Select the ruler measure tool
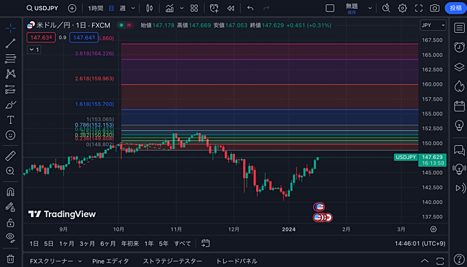Viewport: 467px width, 267px height. coord(10,155)
